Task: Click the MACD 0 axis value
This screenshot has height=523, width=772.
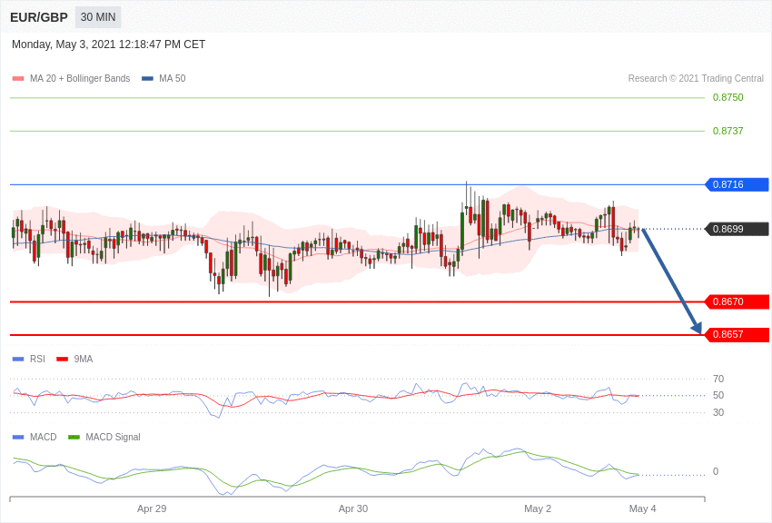Action: [716, 471]
